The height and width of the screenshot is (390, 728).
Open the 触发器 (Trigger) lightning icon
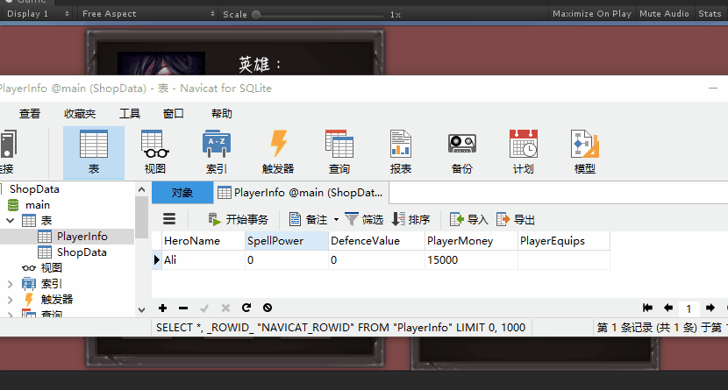[x=278, y=152]
